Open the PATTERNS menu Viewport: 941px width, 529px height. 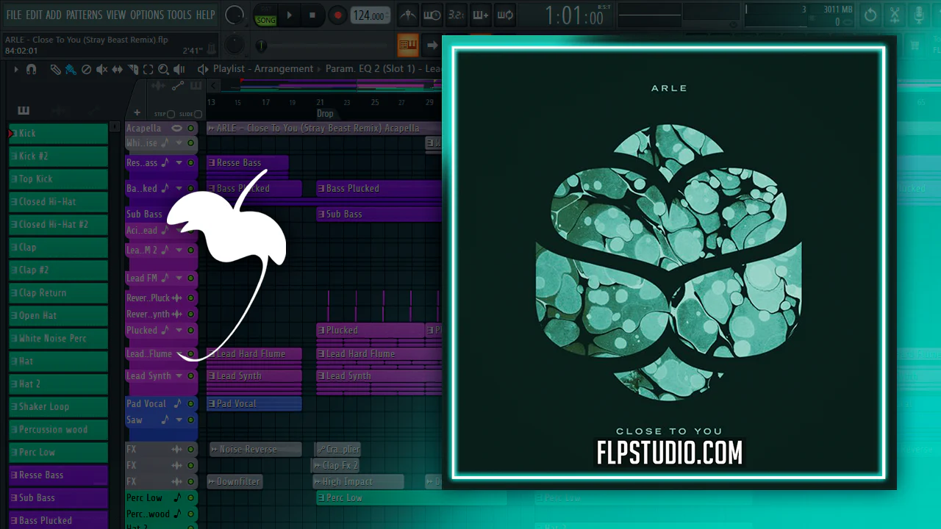[x=84, y=15]
